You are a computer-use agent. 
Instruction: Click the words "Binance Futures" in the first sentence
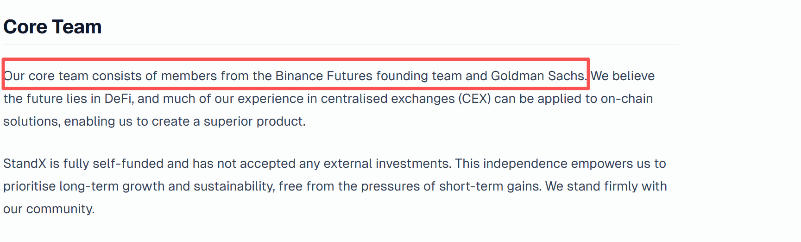(324, 76)
